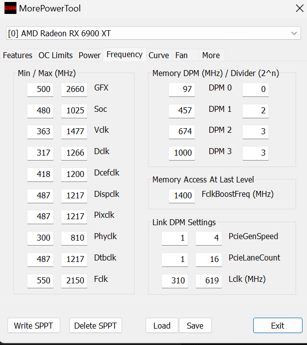Edit the GFX maximum field showing 2660
Viewport: 307px width, 345px height.
[x=74, y=89]
